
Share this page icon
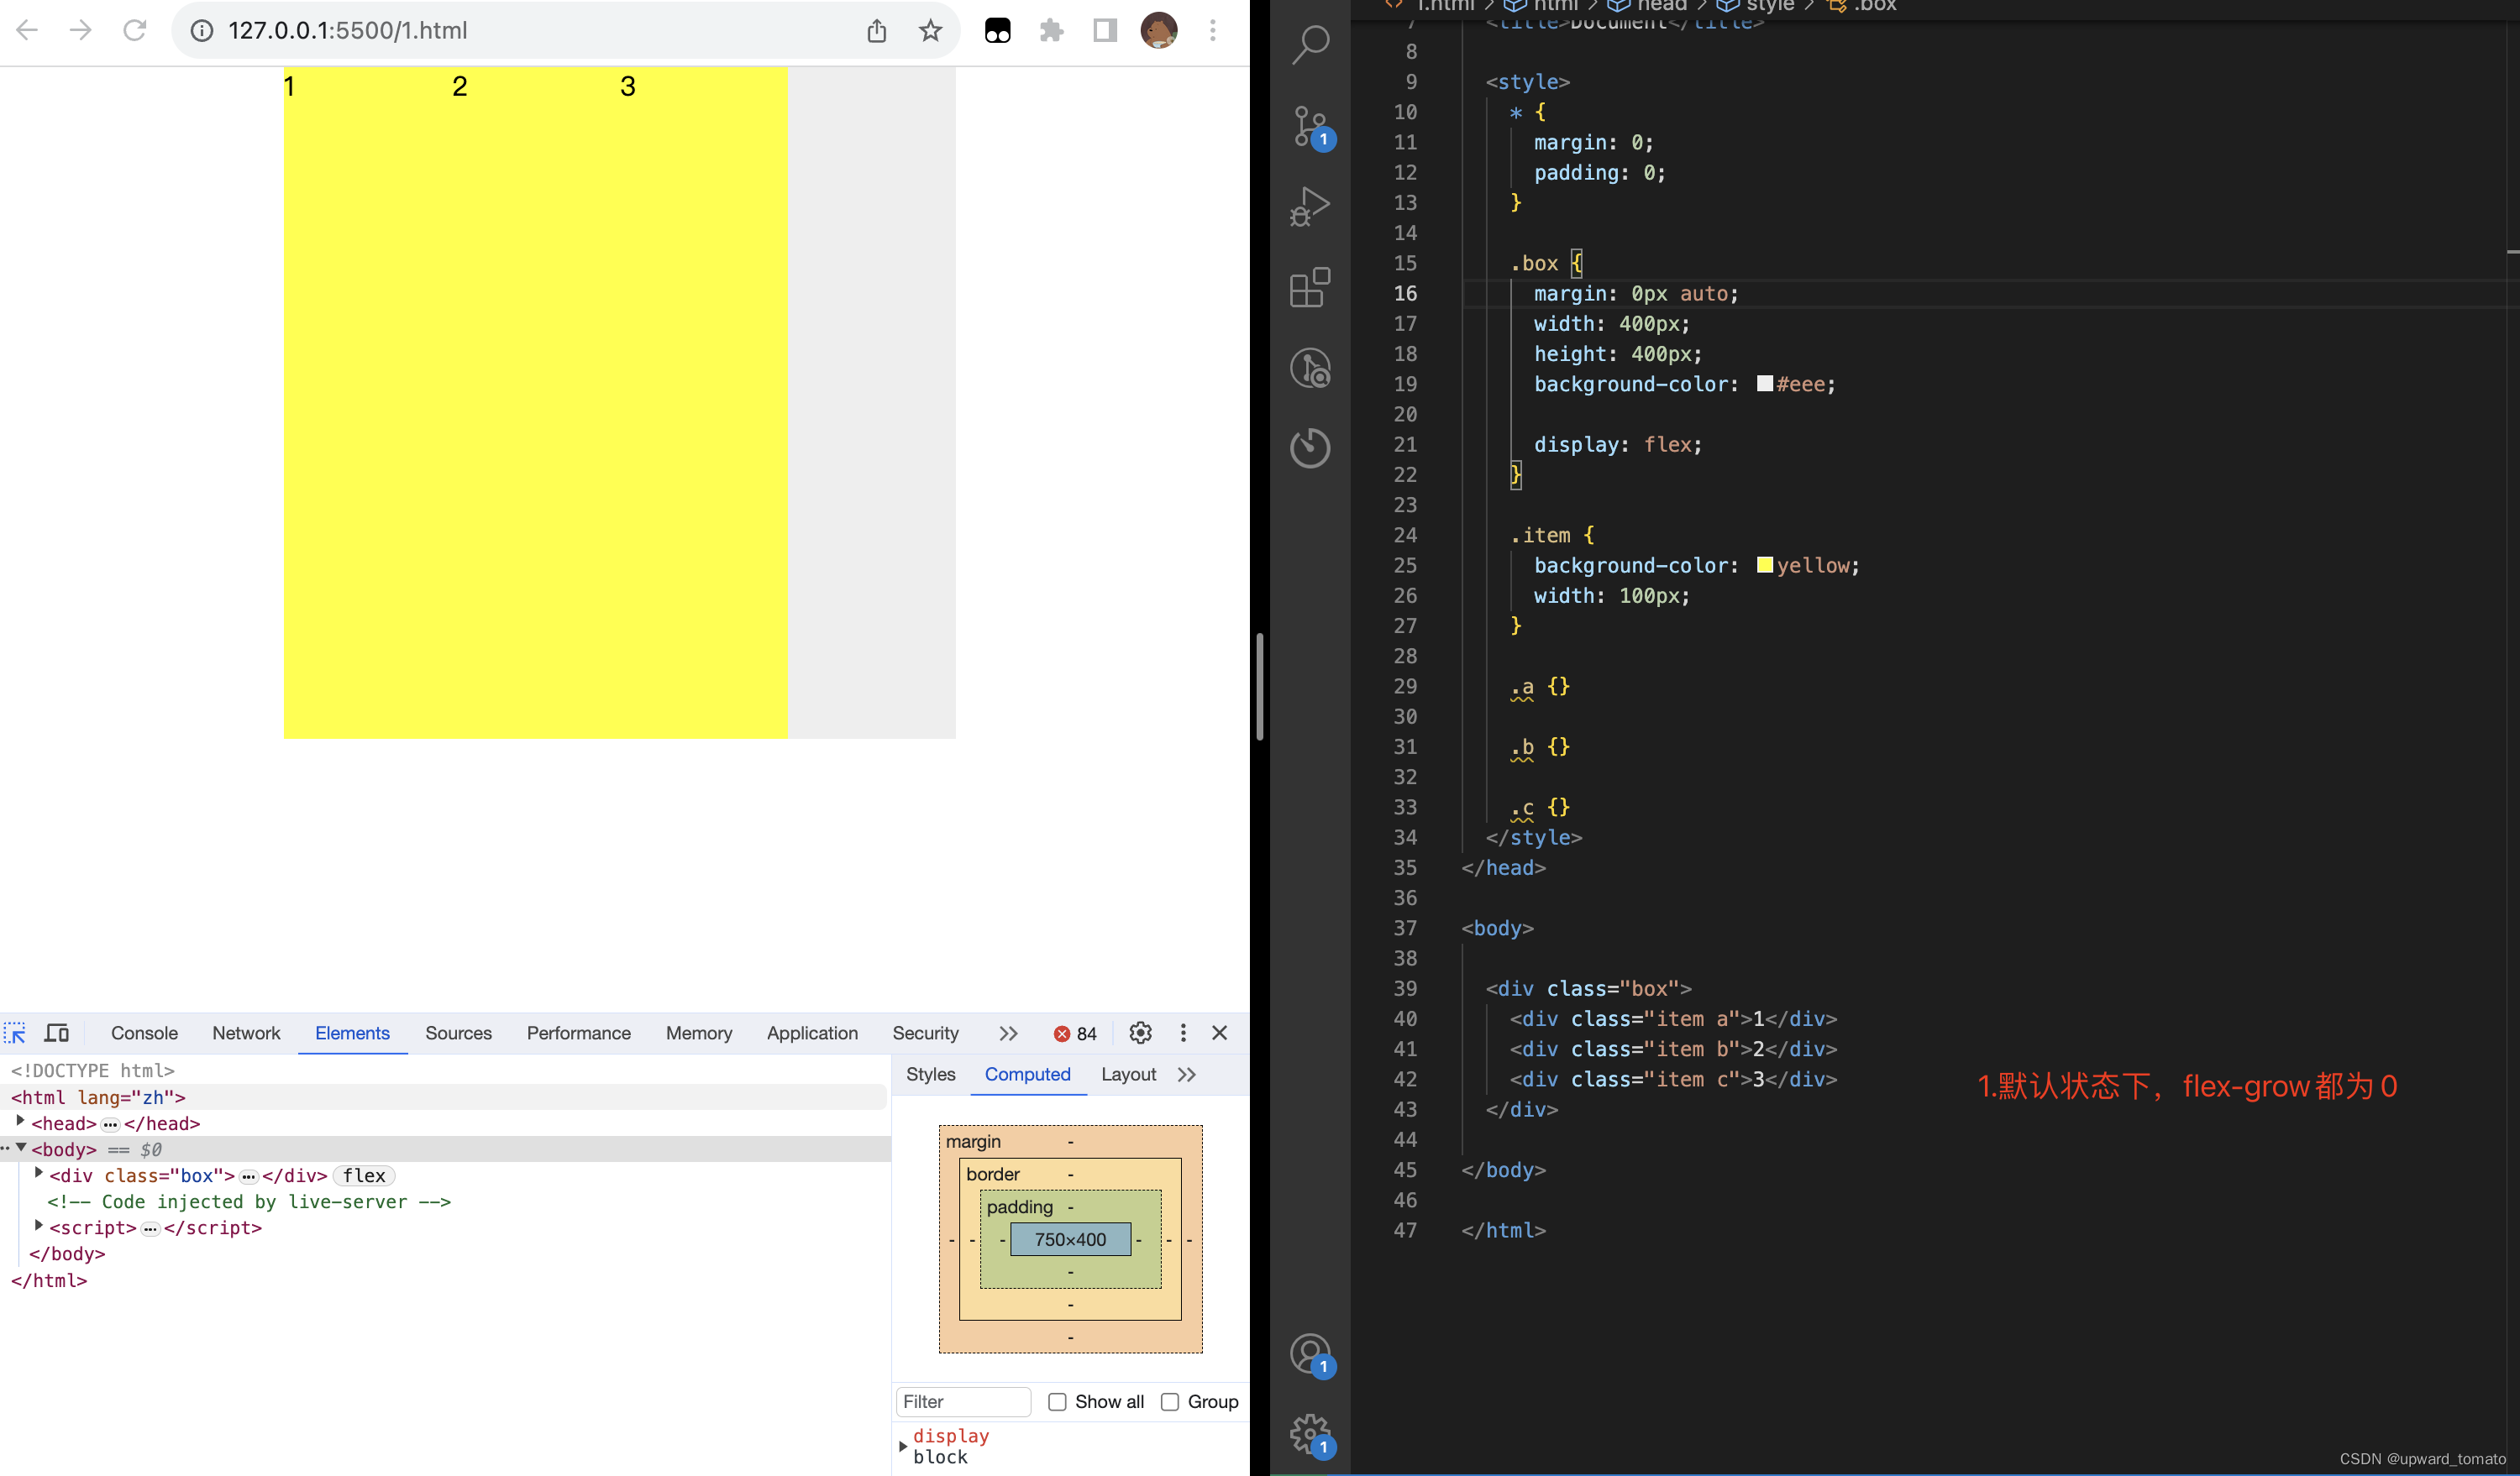[x=877, y=30]
